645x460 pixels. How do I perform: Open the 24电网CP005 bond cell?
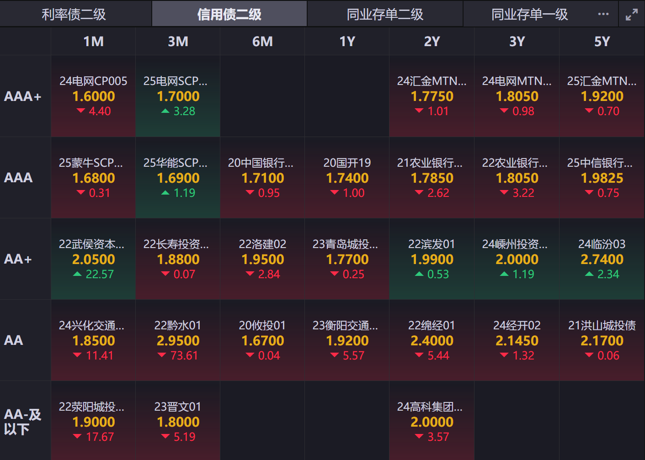click(93, 96)
